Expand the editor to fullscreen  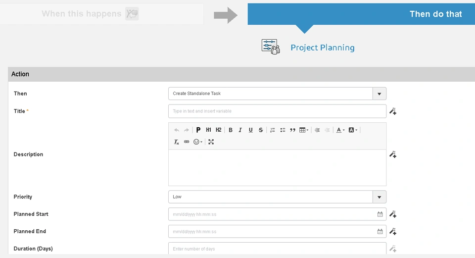(x=211, y=142)
